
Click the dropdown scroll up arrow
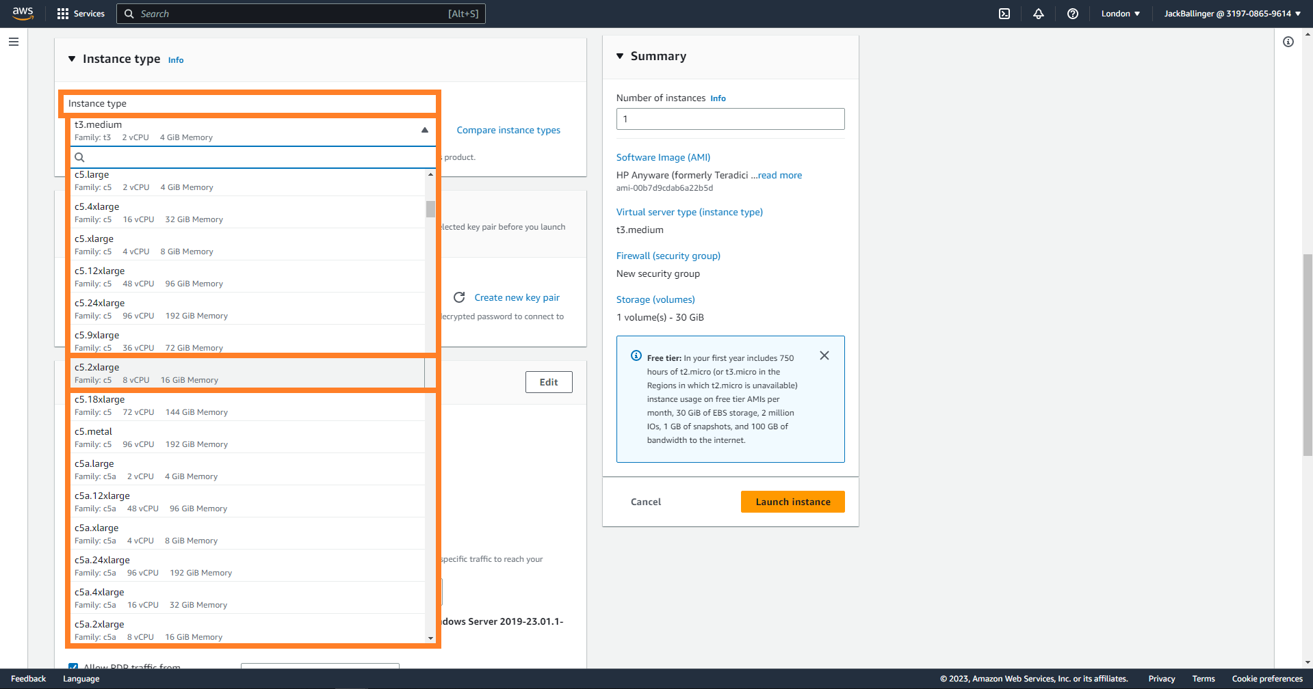coord(430,174)
